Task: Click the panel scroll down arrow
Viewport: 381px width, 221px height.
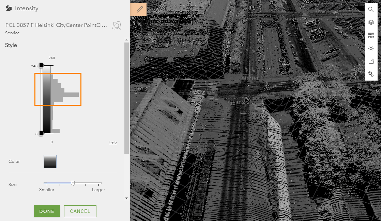Action: click(126, 198)
